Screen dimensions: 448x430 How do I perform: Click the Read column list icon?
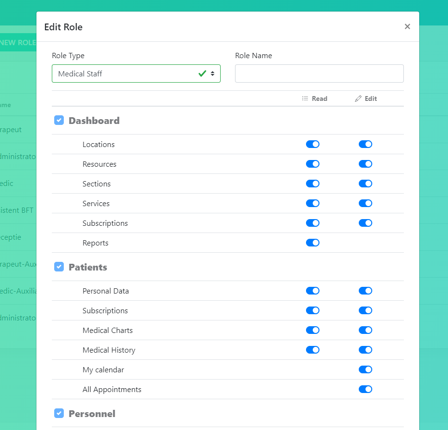point(305,98)
